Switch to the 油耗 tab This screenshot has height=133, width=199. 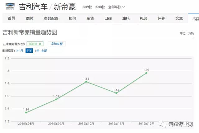[126, 18]
